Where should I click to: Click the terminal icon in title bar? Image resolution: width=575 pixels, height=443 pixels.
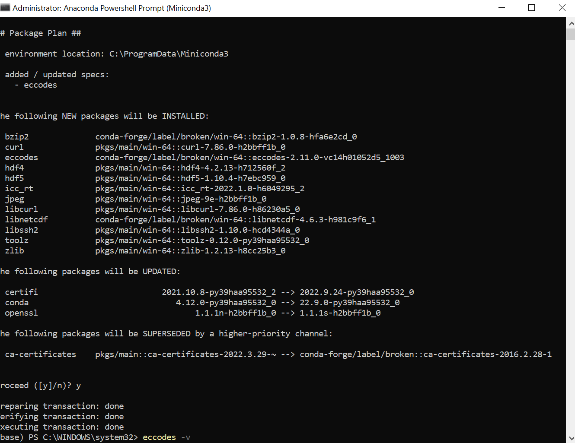5,7
